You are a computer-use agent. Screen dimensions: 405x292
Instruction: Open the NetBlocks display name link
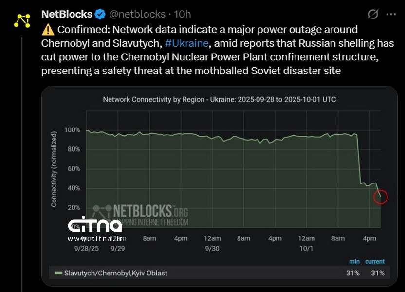pos(67,14)
